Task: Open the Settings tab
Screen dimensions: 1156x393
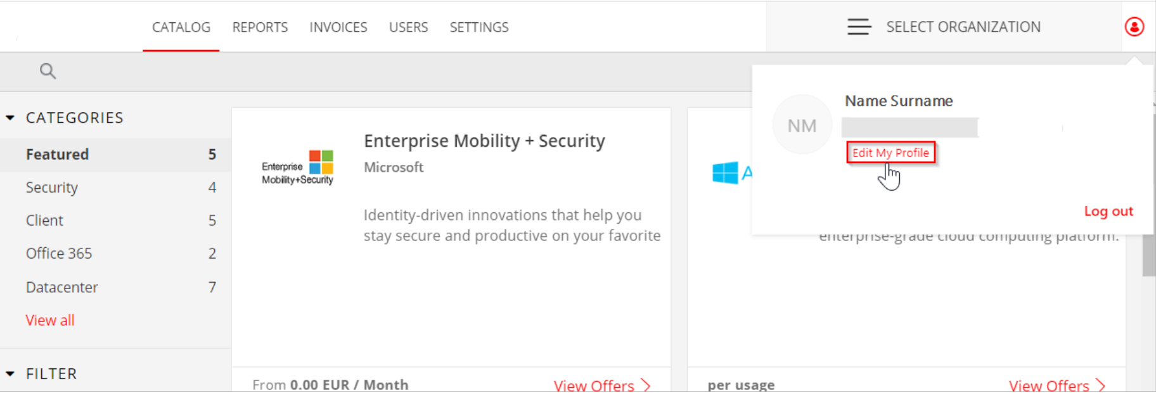Action: tap(479, 27)
